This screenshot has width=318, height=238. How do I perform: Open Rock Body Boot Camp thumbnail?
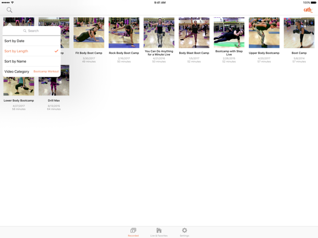[124, 33]
